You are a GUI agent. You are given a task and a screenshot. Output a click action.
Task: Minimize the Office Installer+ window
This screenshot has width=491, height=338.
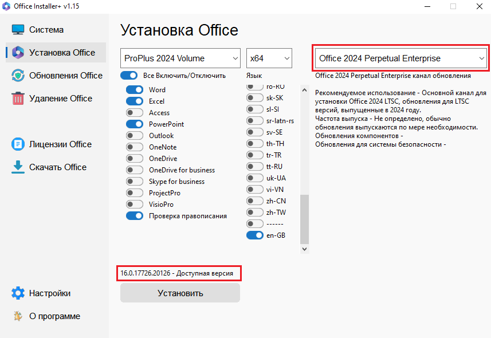(427, 6)
